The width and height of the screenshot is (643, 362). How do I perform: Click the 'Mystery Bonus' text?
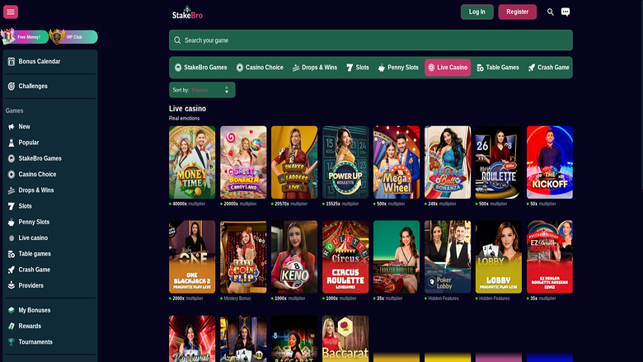237,299
